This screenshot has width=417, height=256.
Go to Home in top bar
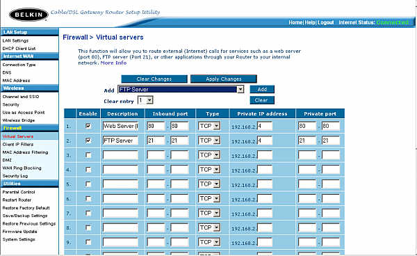[x=295, y=22]
